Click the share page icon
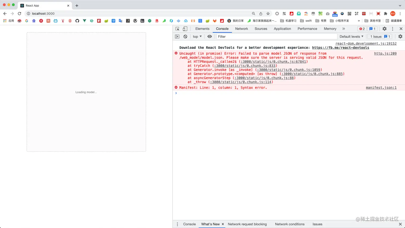The height and width of the screenshot is (228, 405). [261, 13]
